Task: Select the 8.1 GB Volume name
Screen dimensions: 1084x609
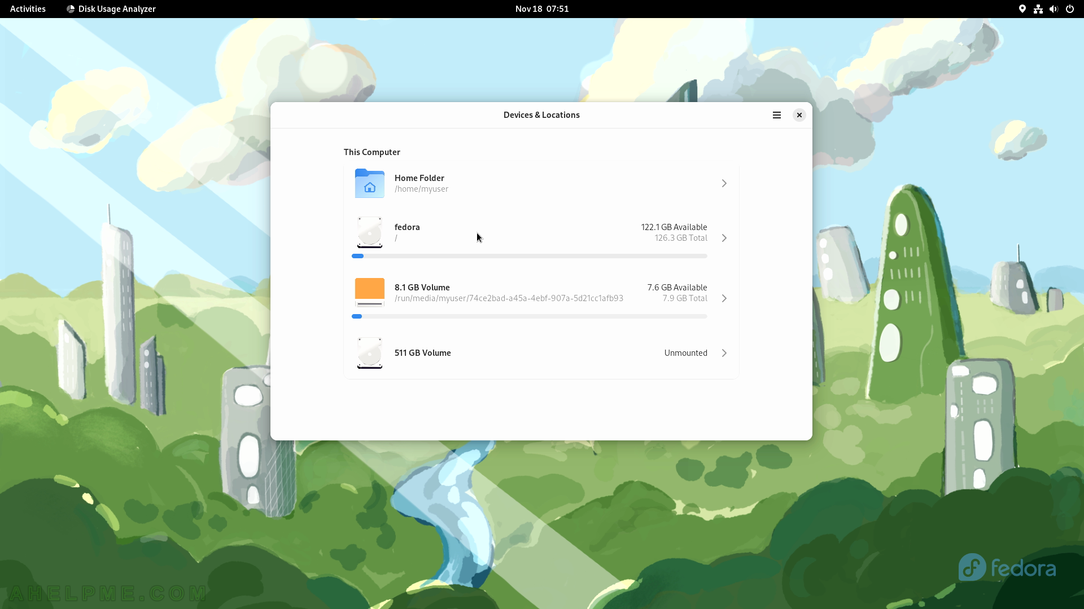Action: (422, 287)
